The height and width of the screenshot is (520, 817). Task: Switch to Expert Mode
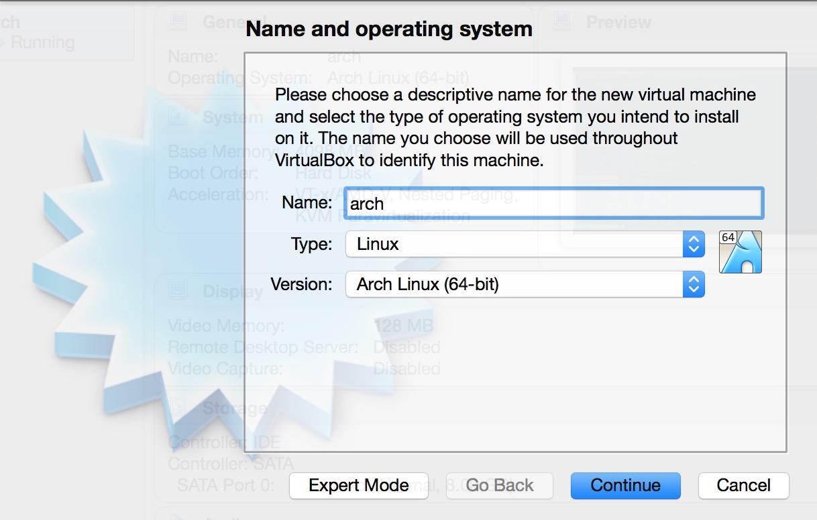(359, 485)
